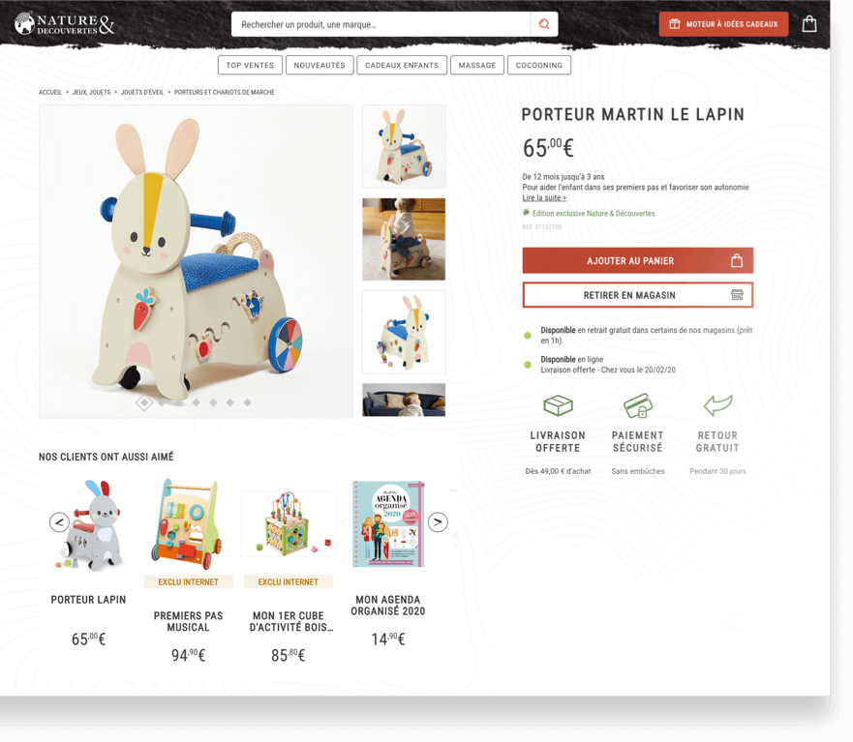Click the Nature & Découvertes logo

(x=64, y=23)
